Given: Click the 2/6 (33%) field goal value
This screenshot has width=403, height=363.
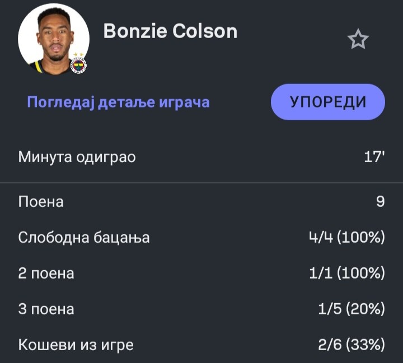Looking at the screenshot, I should coord(351,345).
